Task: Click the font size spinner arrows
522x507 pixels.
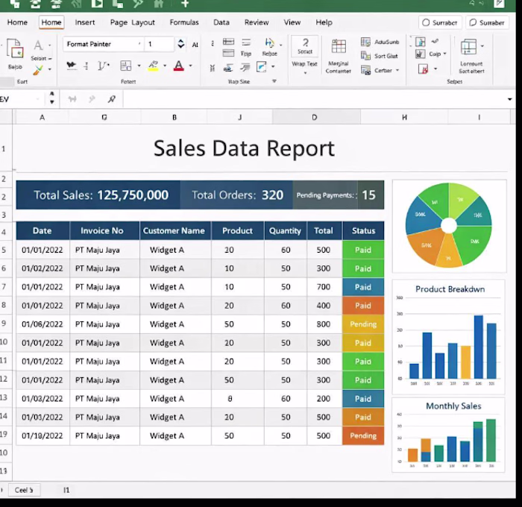Action: coord(180,43)
